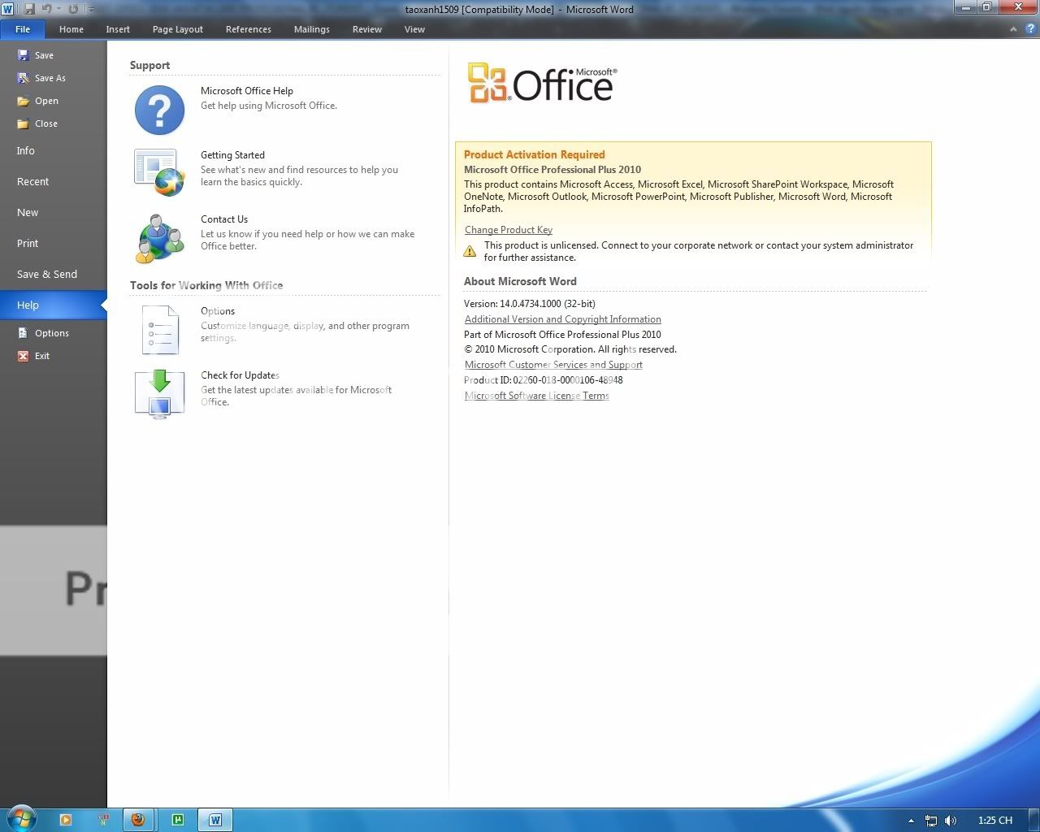Click the Save icon in Quick Access Toolbar
The width and height of the screenshot is (1040, 832).
tap(30, 9)
